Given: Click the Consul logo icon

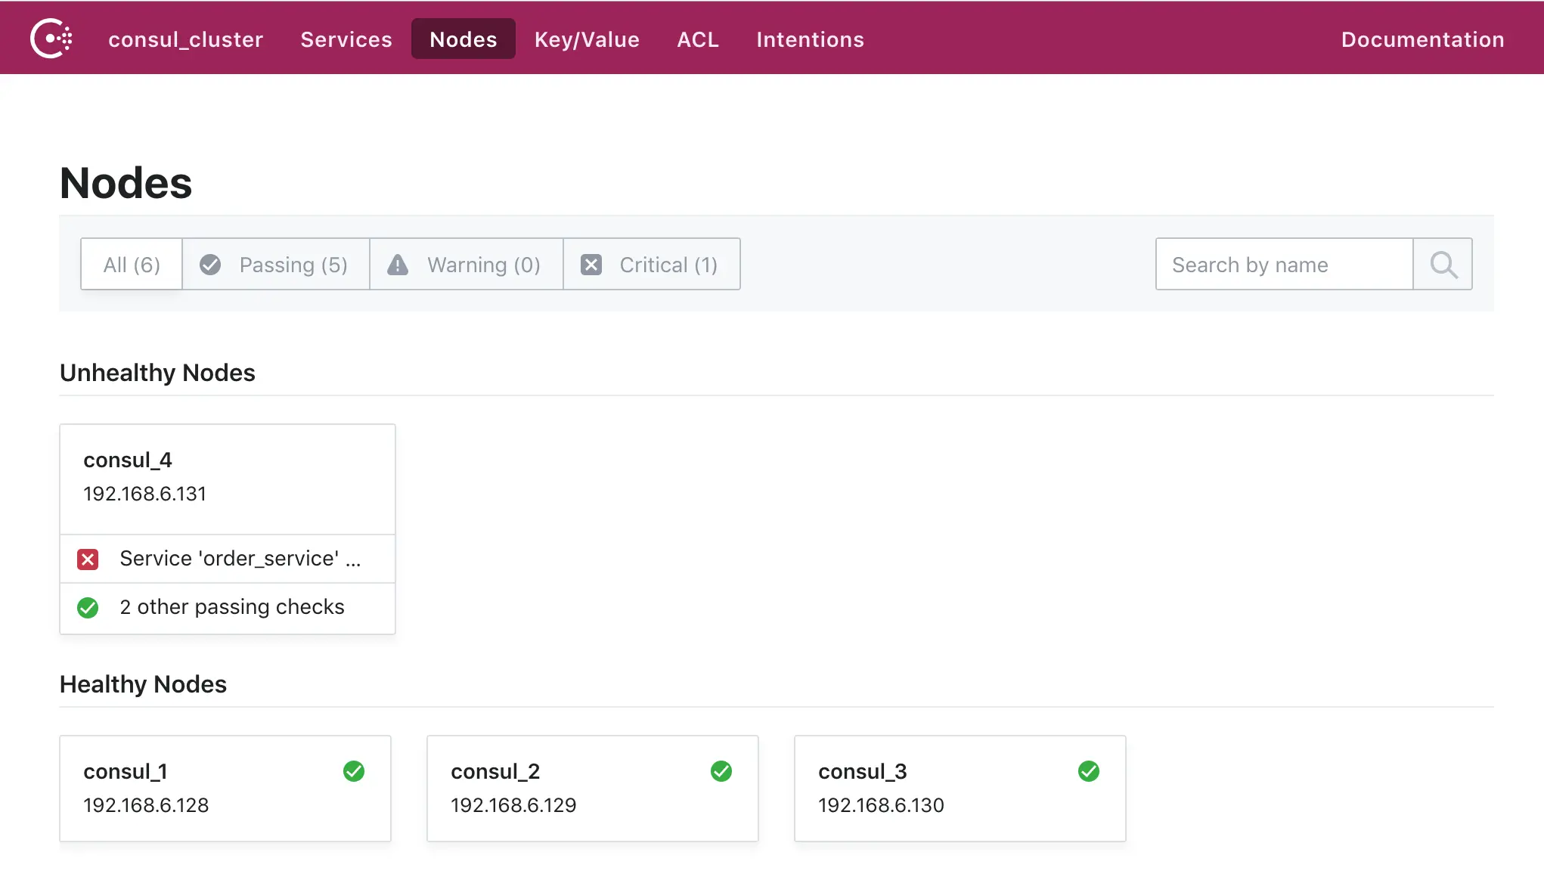Looking at the screenshot, I should click(x=51, y=39).
